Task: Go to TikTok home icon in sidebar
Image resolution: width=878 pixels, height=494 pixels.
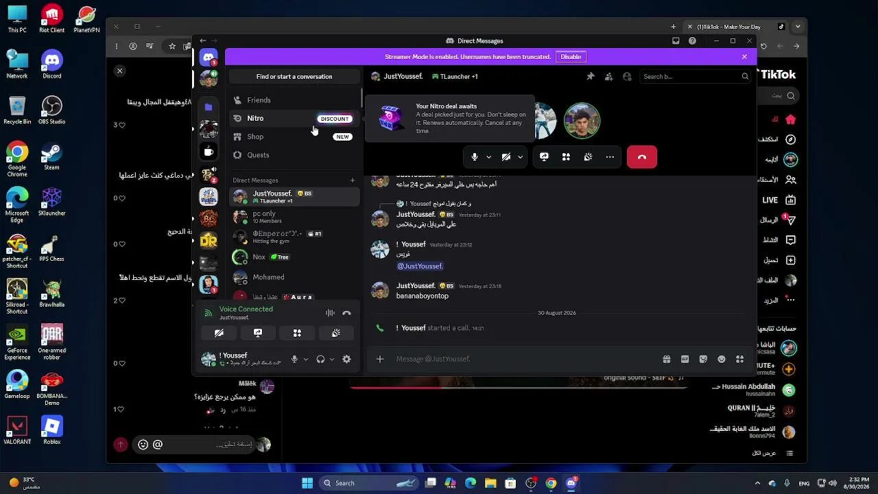Action: point(790,119)
